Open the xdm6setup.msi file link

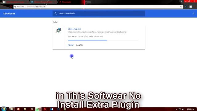tap(74, 29)
